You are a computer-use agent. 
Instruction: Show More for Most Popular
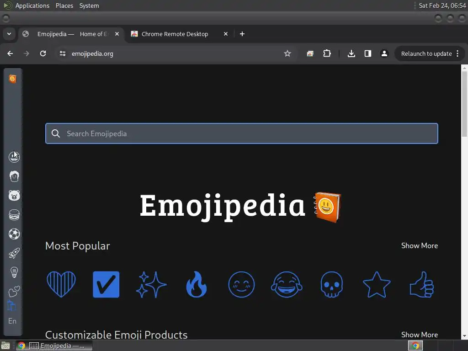tap(420, 245)
